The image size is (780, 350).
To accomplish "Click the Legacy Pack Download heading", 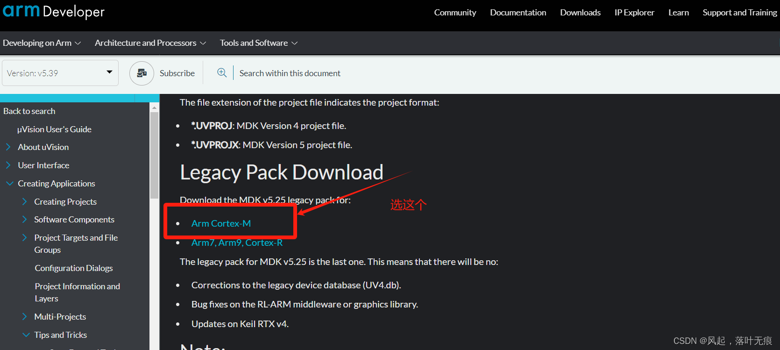I will [x=282, y=172].
